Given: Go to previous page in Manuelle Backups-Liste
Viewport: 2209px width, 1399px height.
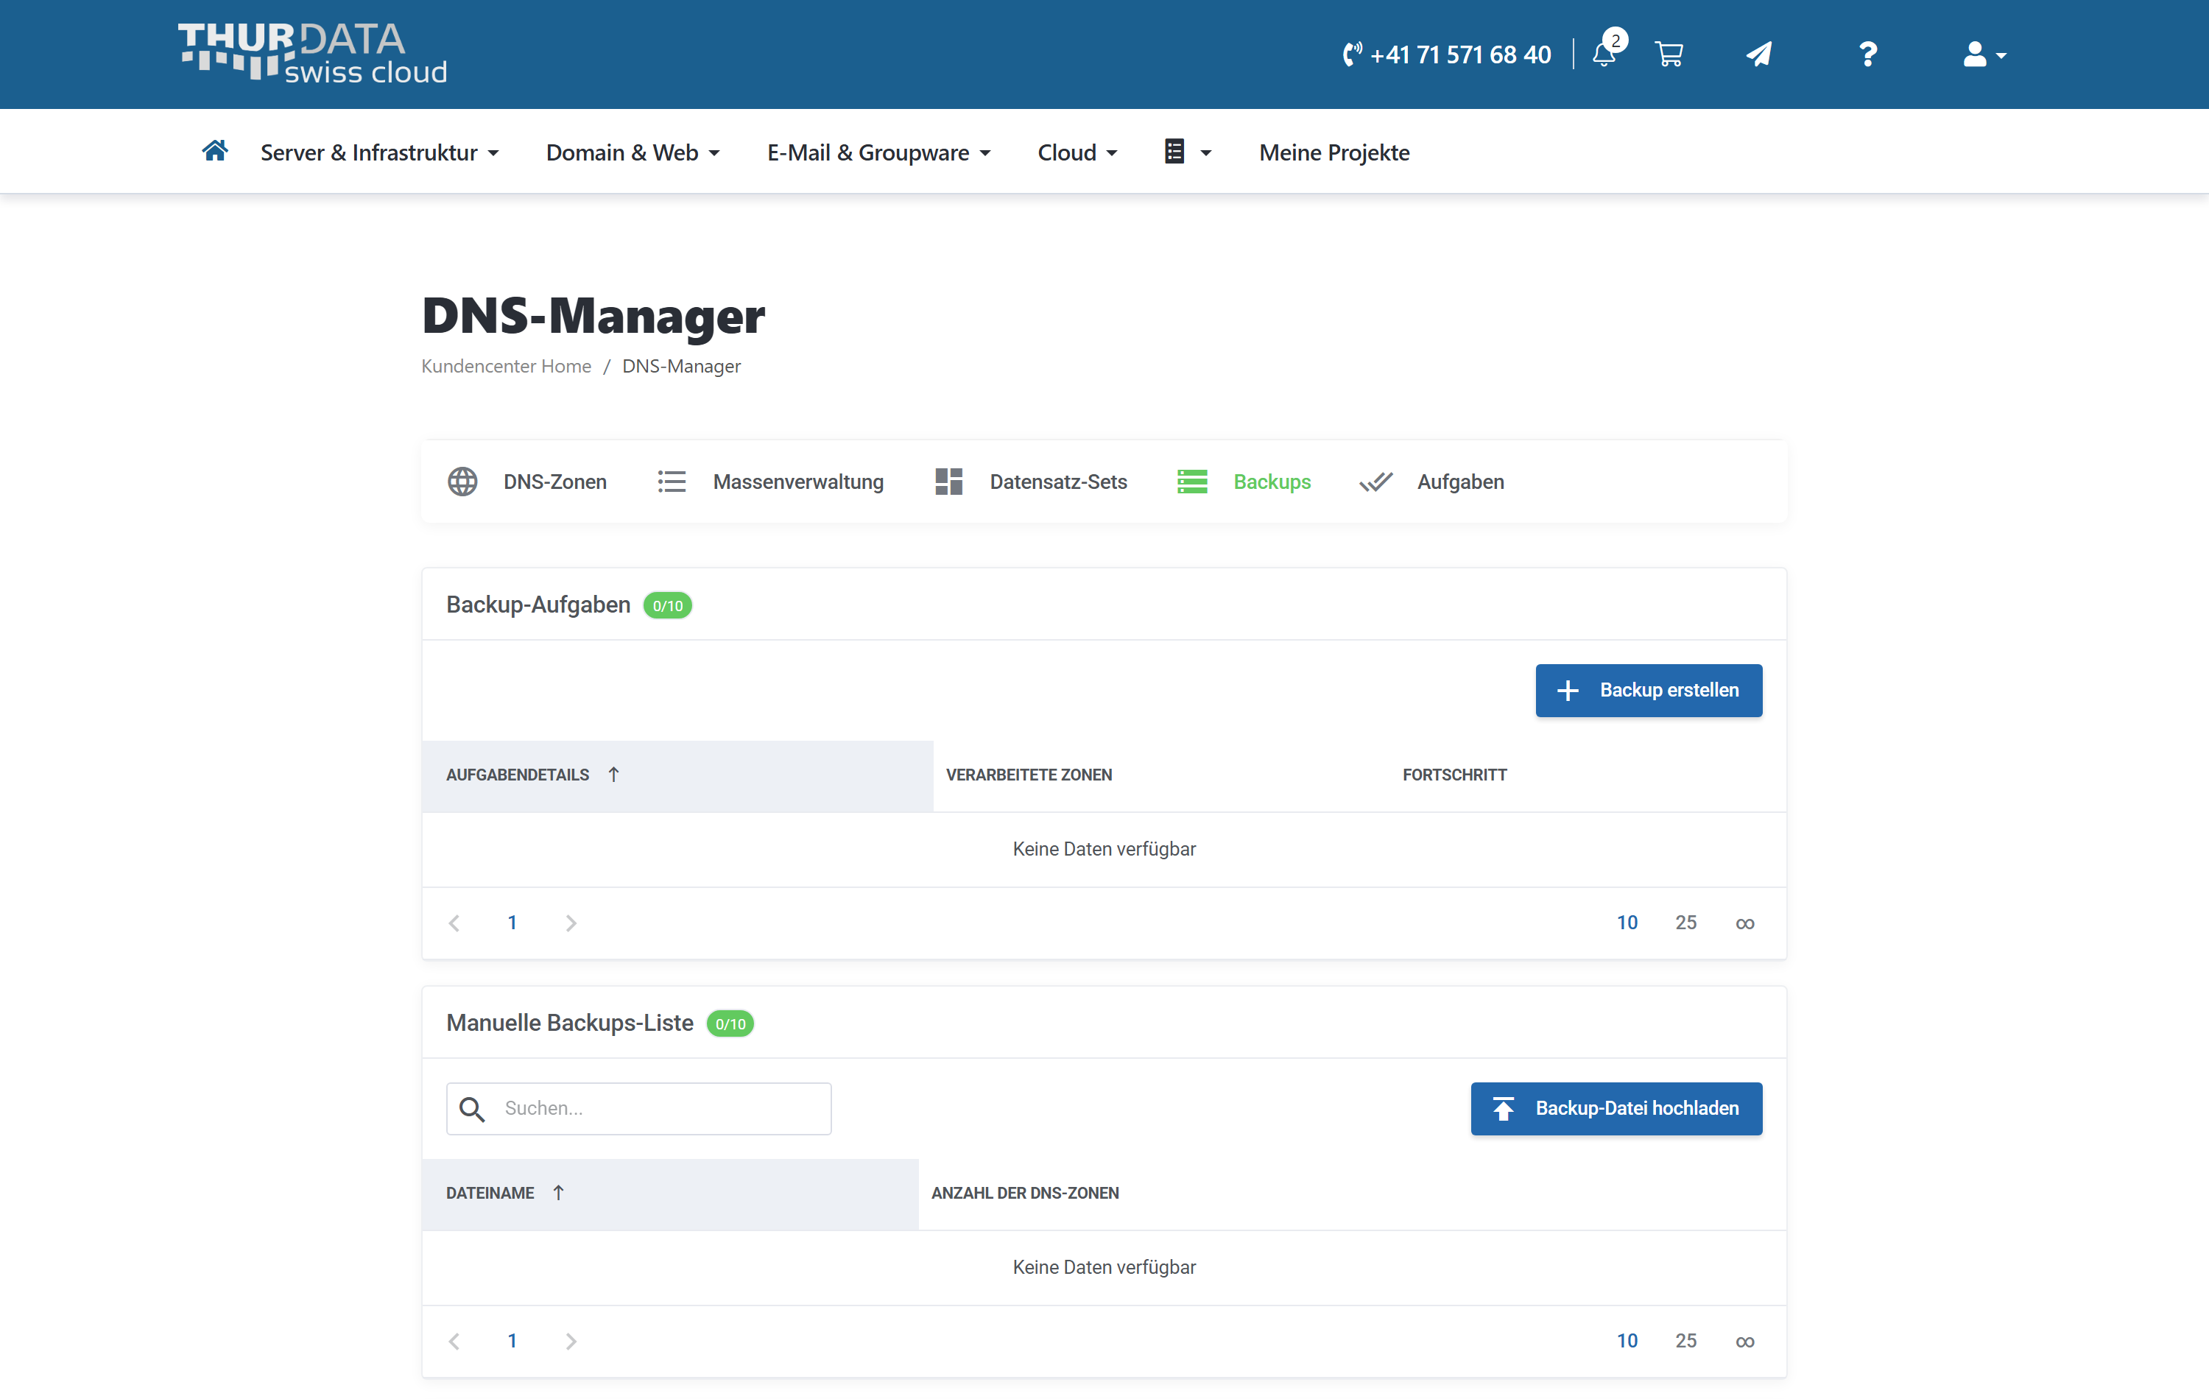Looking at the screenshot, I should (x=454, y=1342).
